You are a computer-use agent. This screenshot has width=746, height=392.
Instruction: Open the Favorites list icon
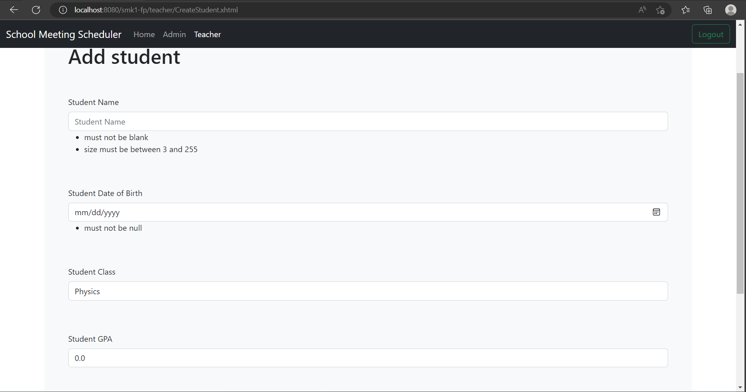686,10
